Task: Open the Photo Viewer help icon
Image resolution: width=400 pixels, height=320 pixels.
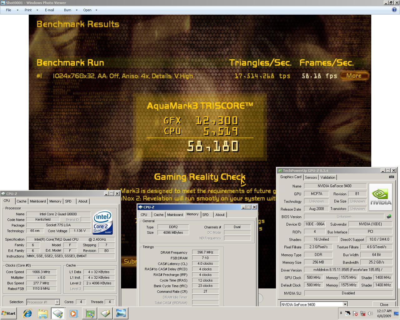Action: [394, 10]
